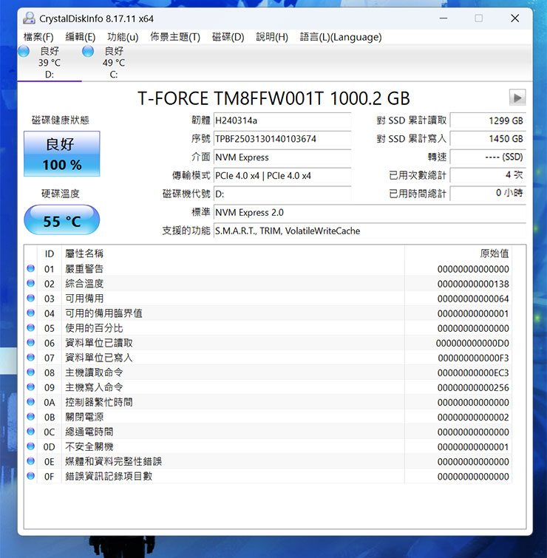Viewport: 547px width, 558px height.
Task: Click the 良好 100 % health status button
Action: pyautogui.click(x=62, y=154)
